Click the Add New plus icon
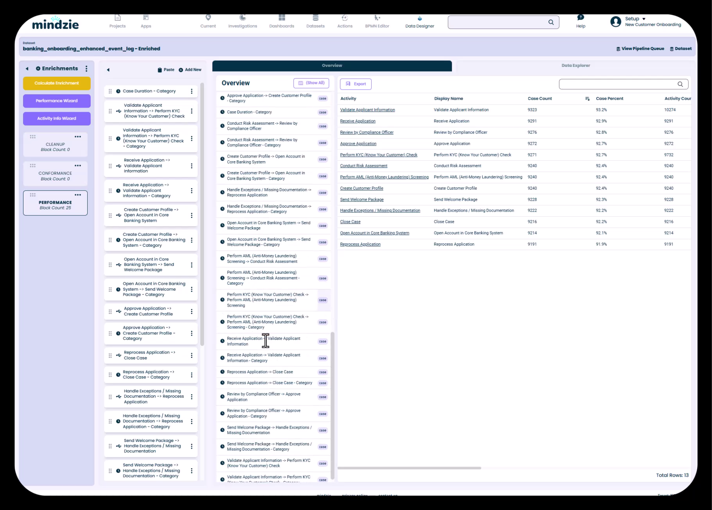Image resolution: width=712 pixels, height=510 pixels. click(181, 70)
